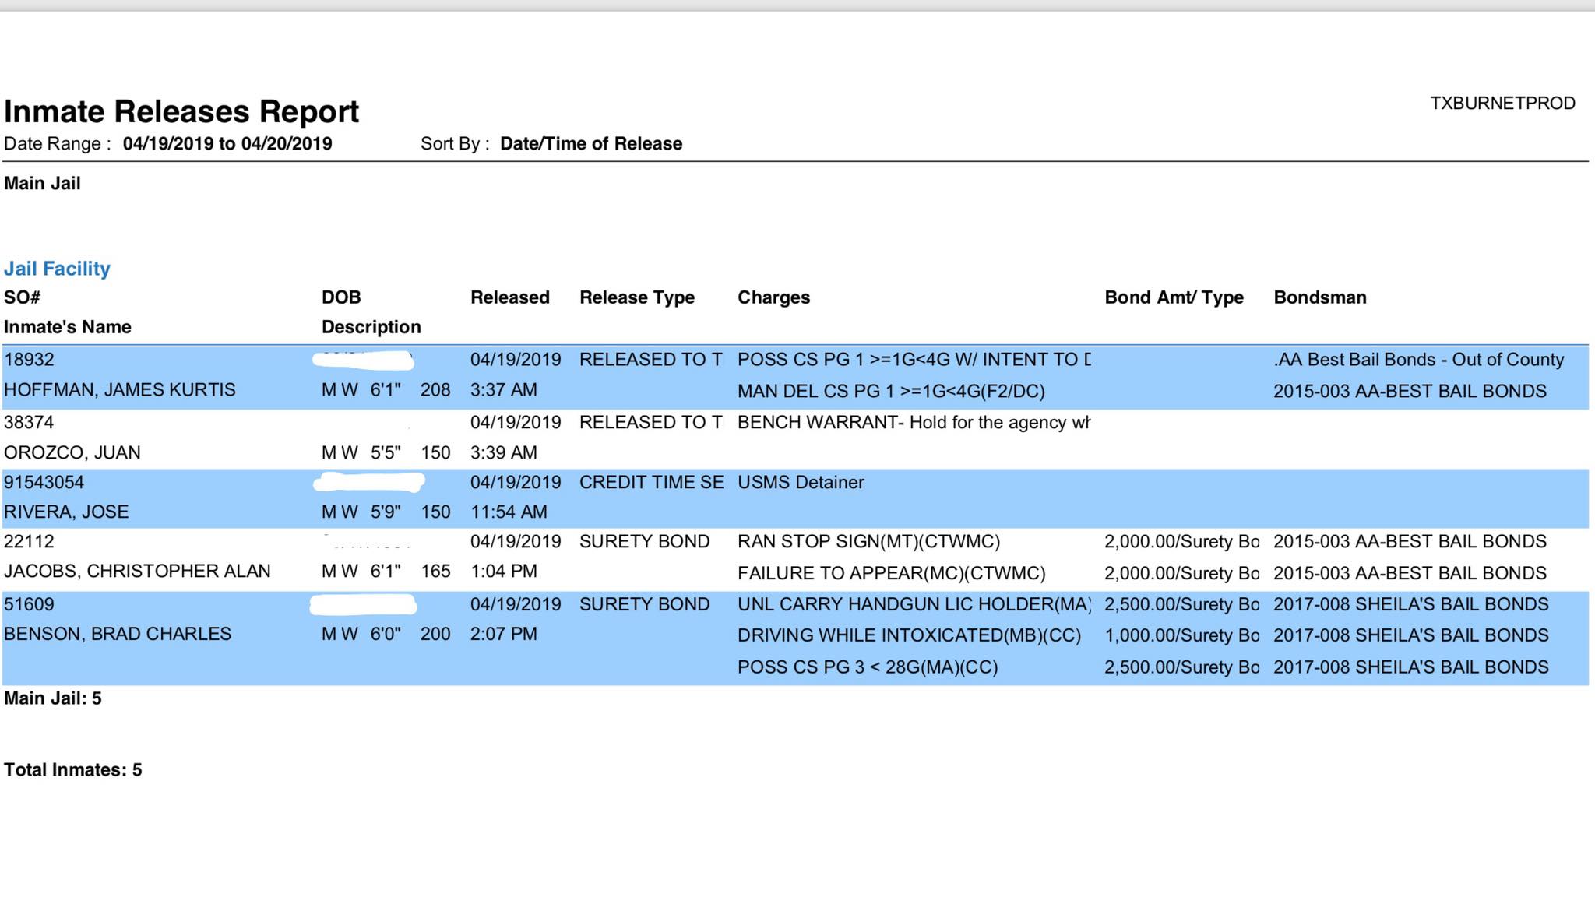Click release time 11:54 AM
Image resolution: width=1595 pixels, height=897 pixels.
[509, 512]
